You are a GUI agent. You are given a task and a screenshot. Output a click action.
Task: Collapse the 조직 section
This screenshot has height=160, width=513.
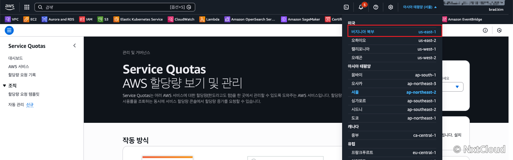click(4, 86)
